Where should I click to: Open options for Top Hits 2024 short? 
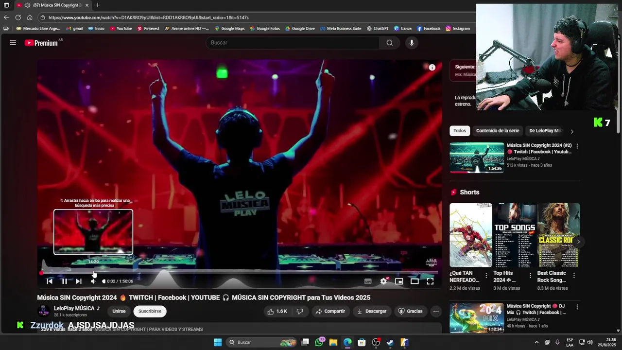pyautogui.click(x=530, y=276)
